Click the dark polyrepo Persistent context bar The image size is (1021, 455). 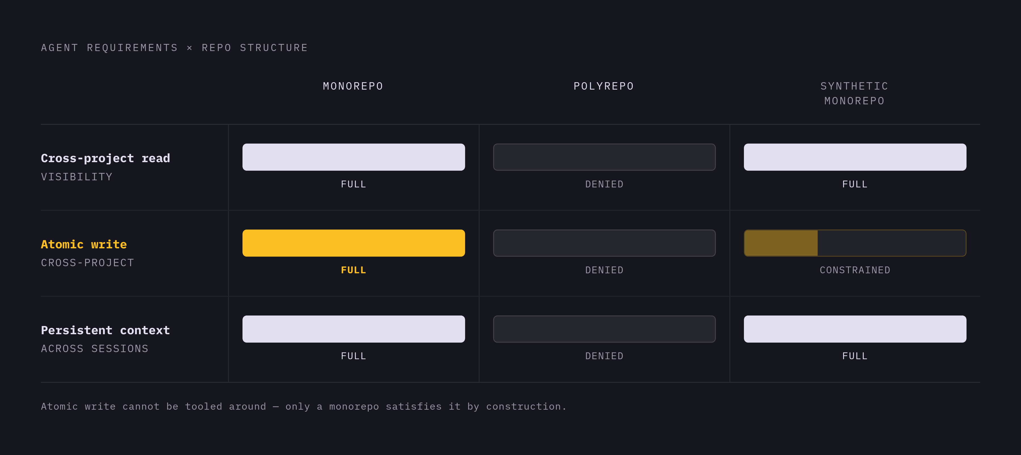click(604, 329)
